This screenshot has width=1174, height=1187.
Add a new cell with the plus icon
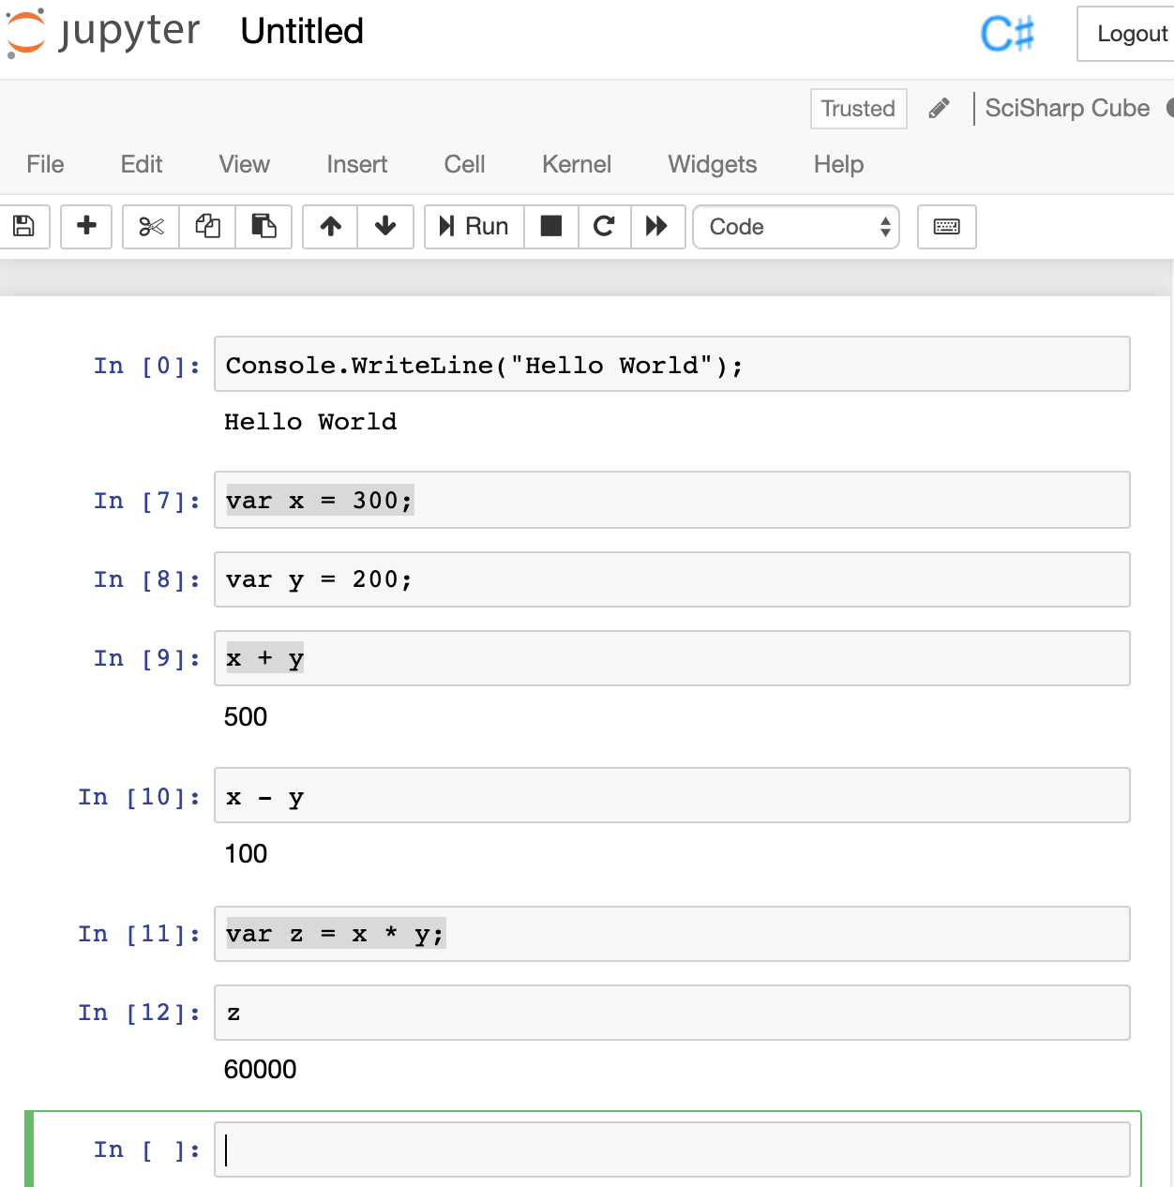(85, 227)
